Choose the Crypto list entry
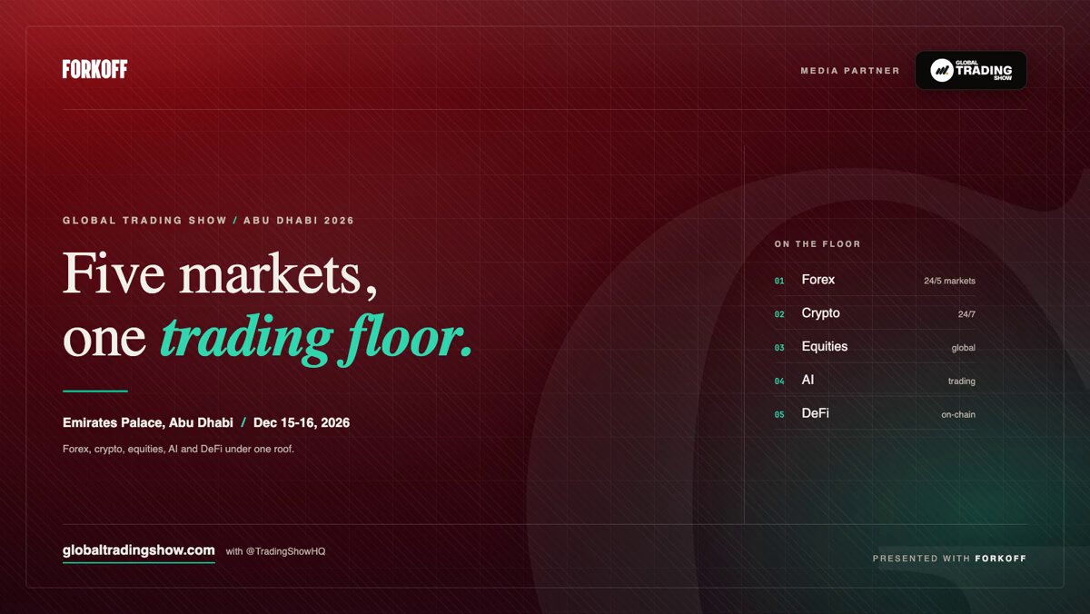The height and width of the screenshot is (614, 1090). pos(875,313)
